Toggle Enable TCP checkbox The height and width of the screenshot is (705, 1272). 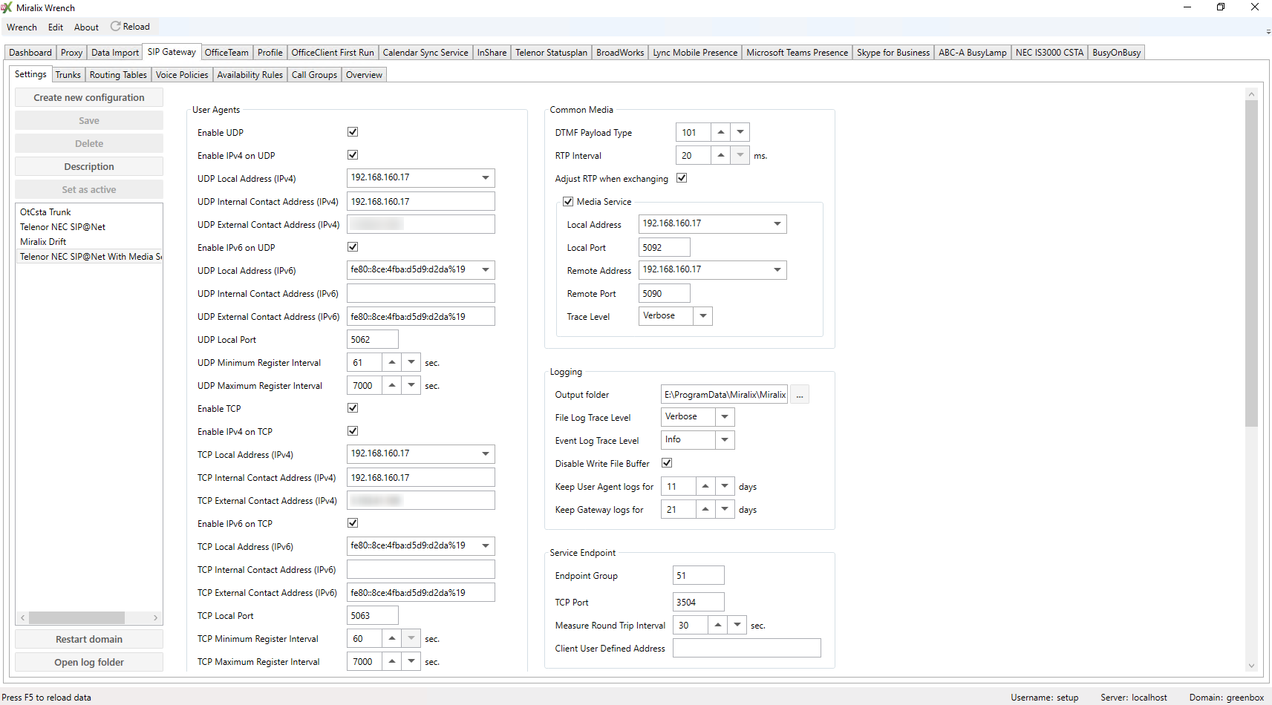(x=353, y=408)
